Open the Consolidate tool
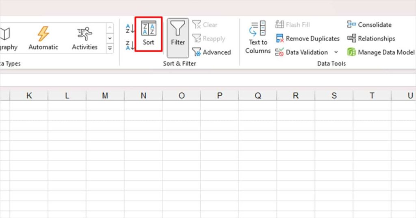 369,25
